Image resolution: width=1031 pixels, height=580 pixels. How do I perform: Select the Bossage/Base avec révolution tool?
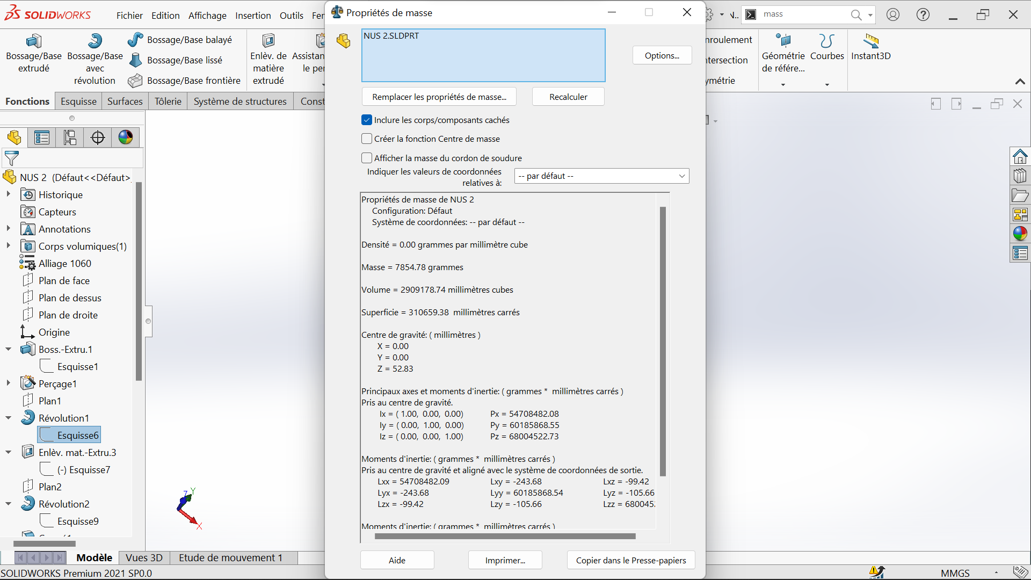tap(95, 41)
